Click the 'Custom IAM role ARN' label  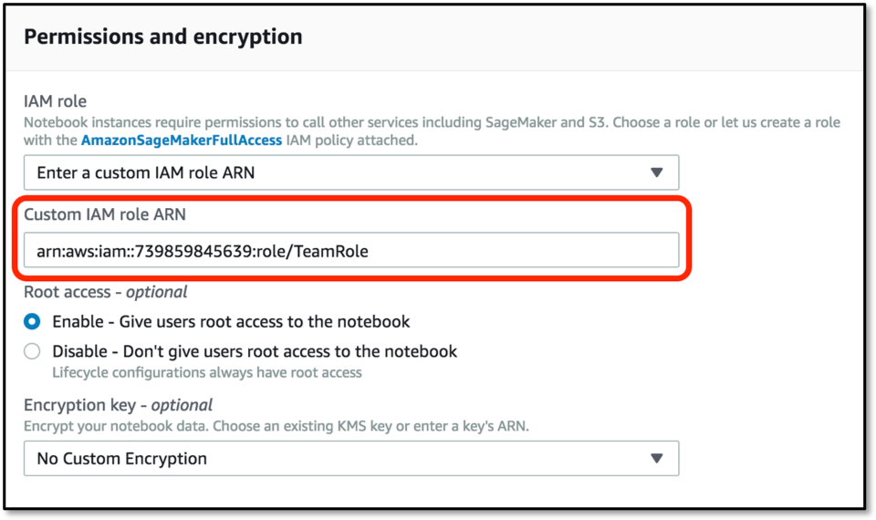pos(104,214)
